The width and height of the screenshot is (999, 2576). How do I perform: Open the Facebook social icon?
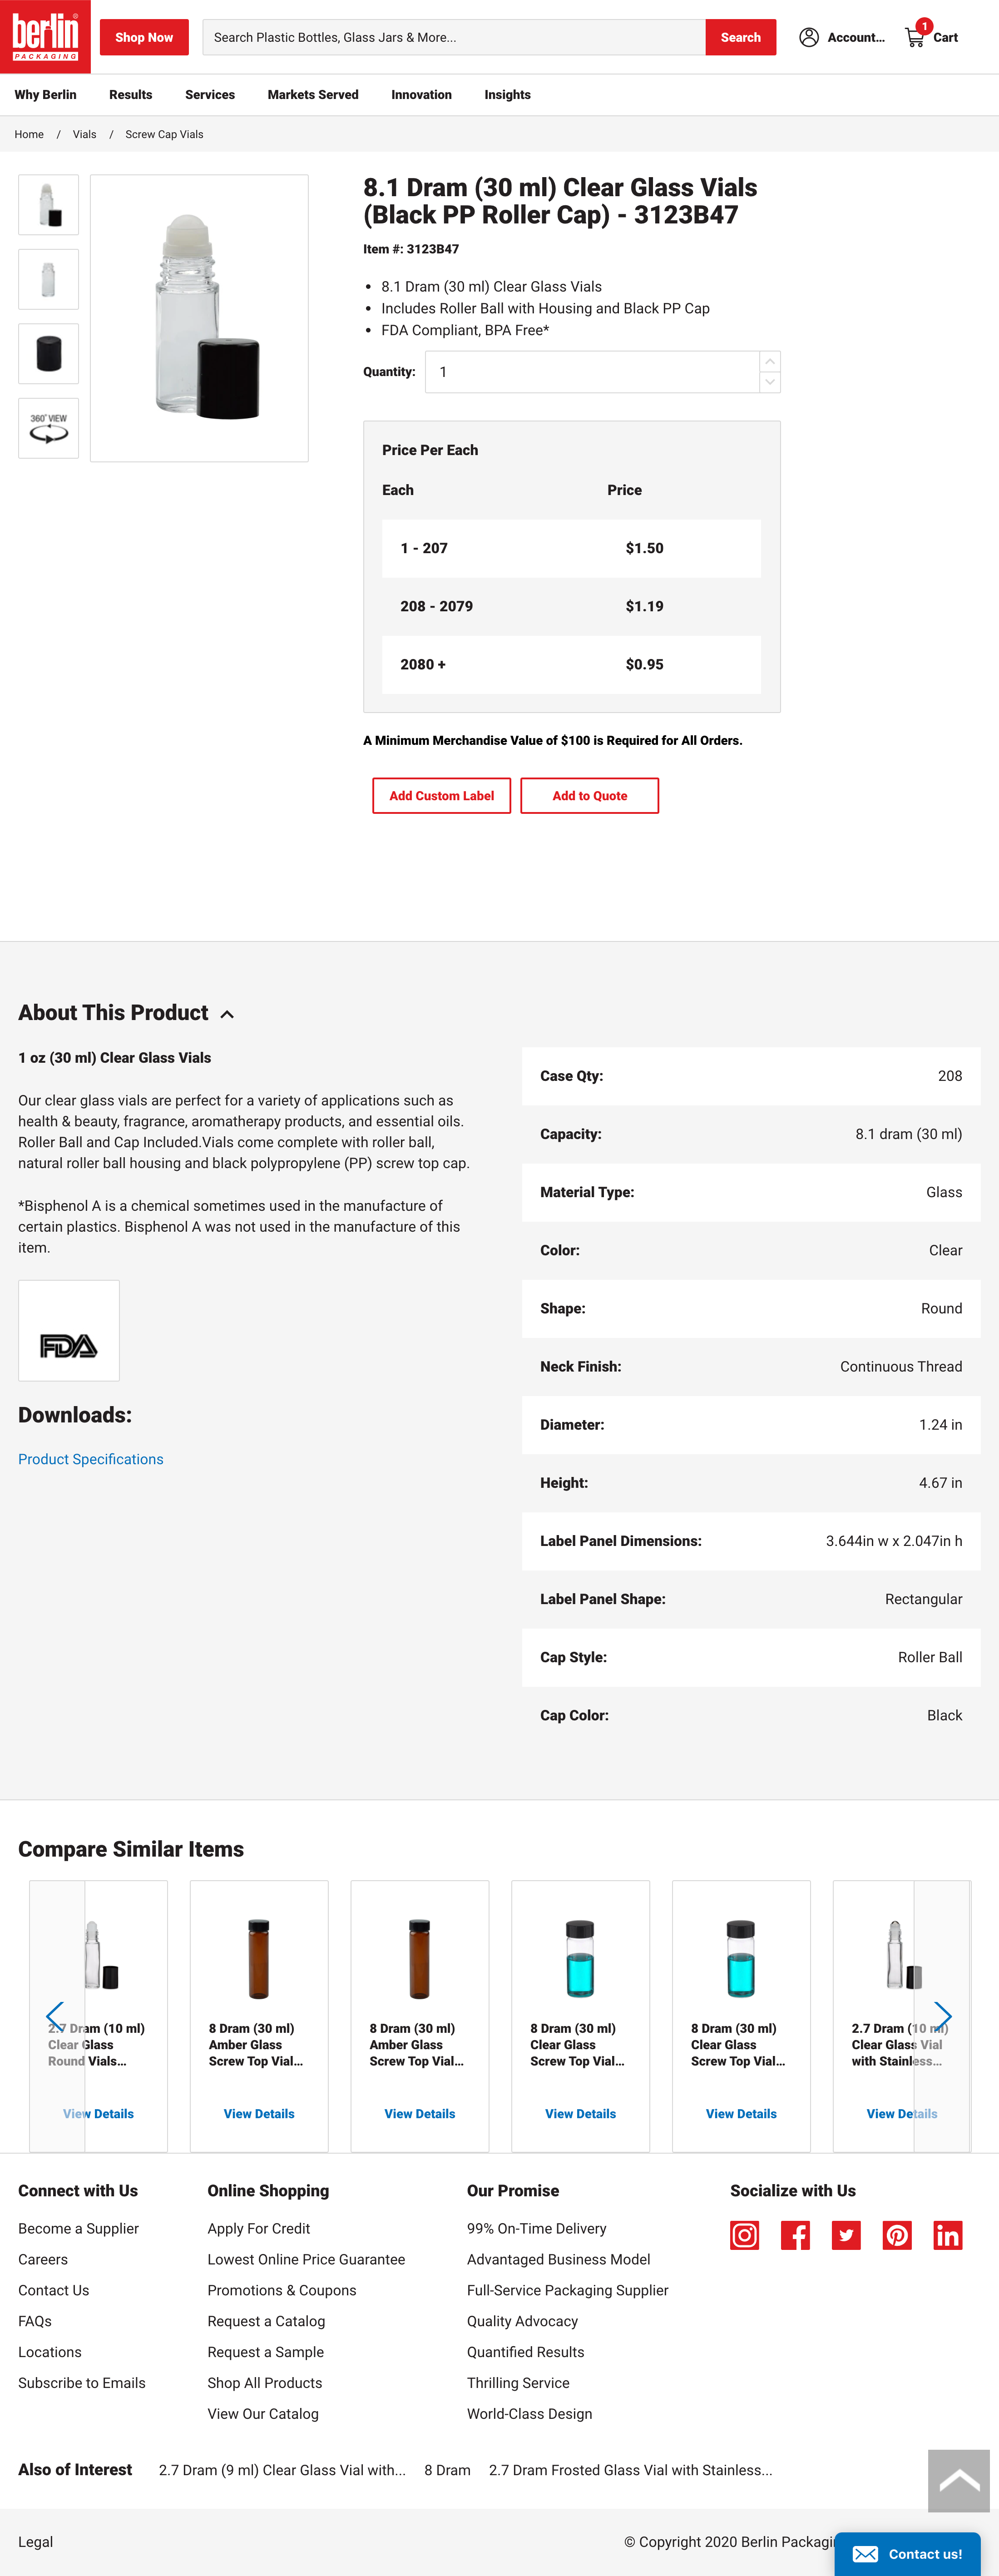(x=795, y=2235)
